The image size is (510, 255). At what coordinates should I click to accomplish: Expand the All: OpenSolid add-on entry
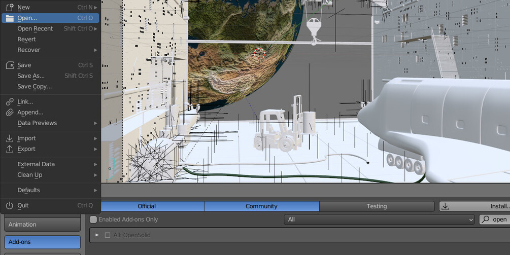click(97, 235)
